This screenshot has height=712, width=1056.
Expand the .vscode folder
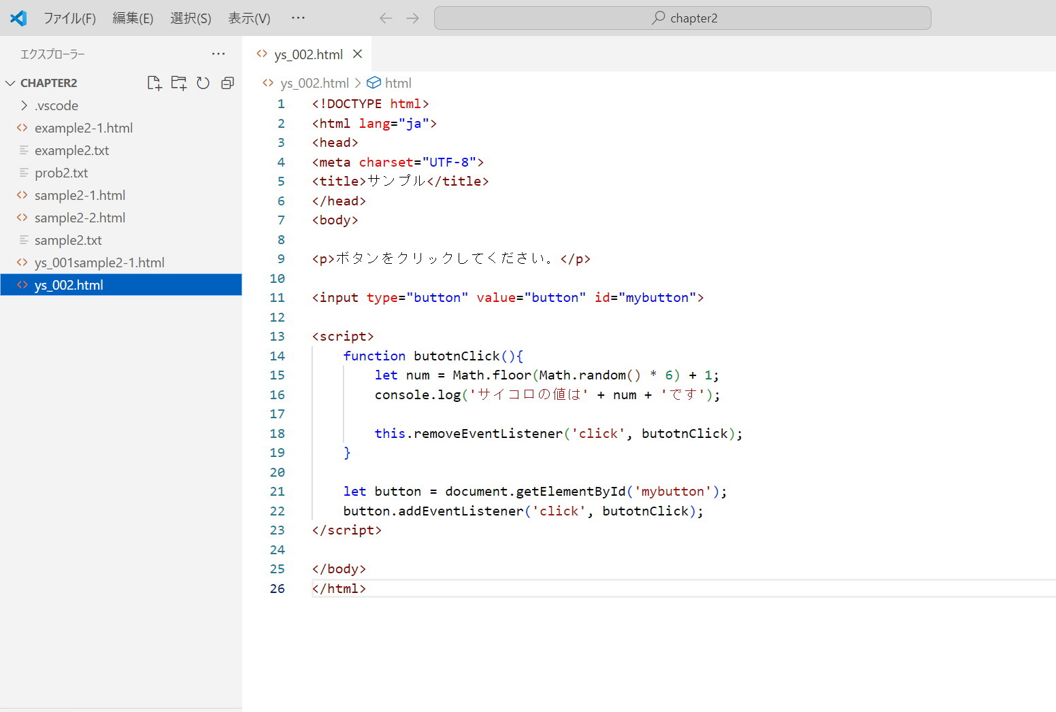121,105
